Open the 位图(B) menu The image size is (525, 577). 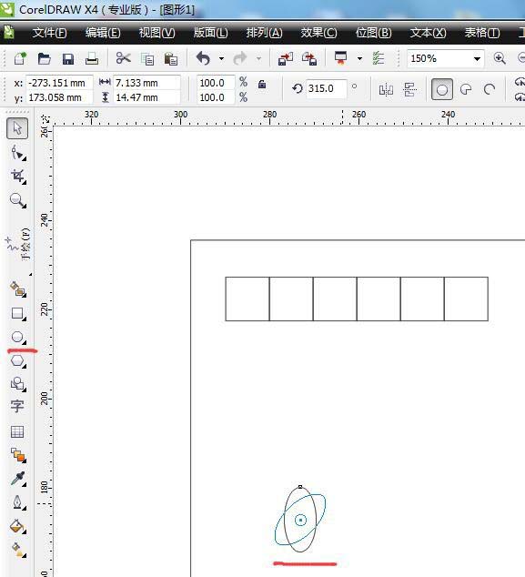(x=373, y=33)
